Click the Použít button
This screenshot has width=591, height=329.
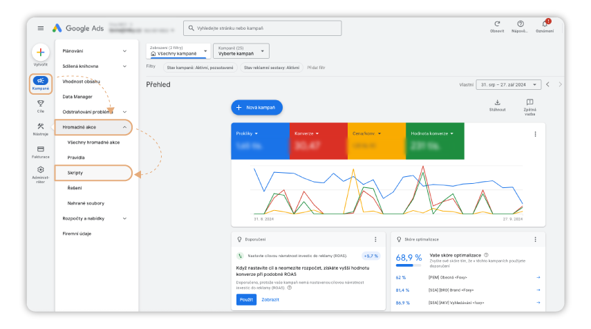(x=246, y=299)
